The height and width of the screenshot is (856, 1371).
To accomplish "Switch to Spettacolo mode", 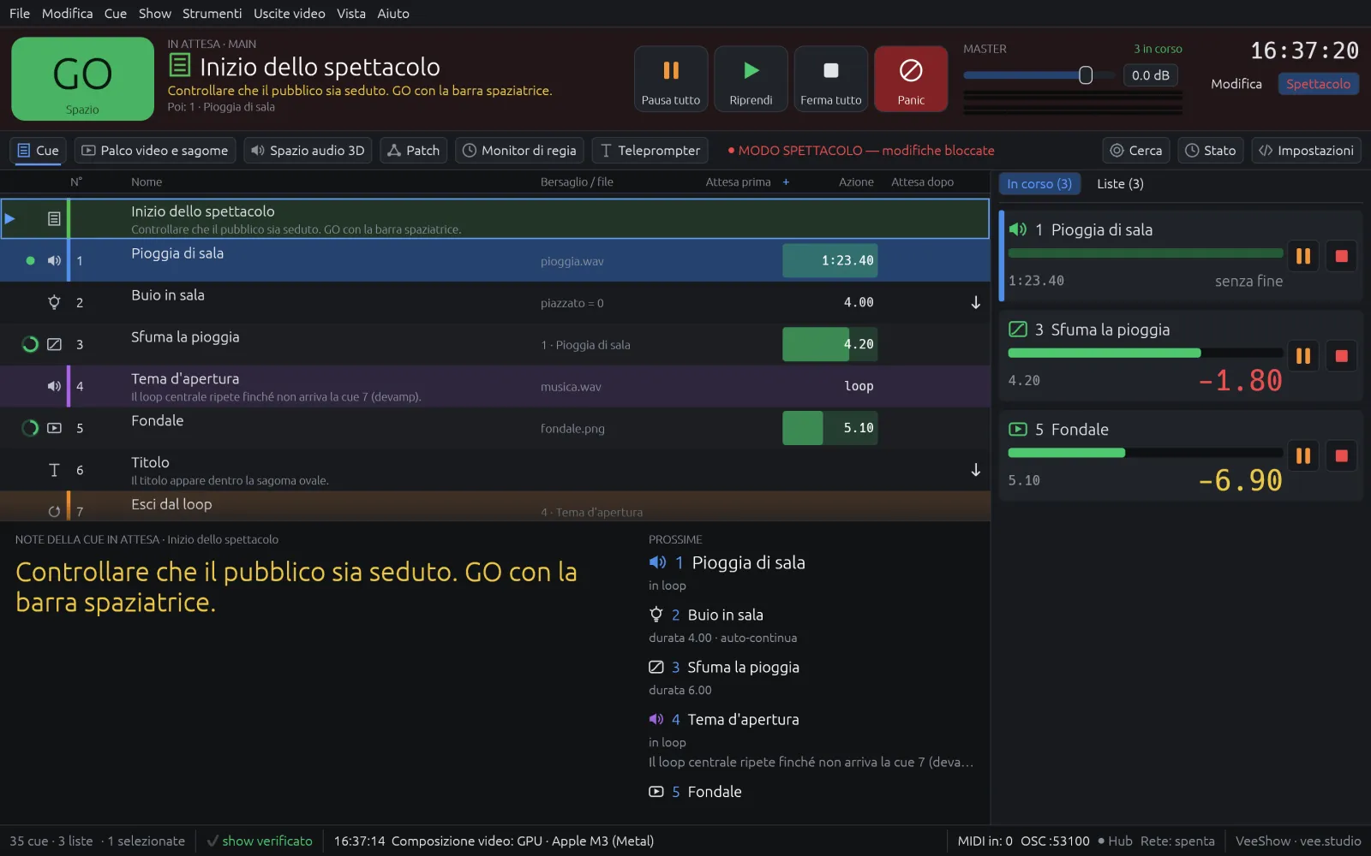I will point(1318,84).
